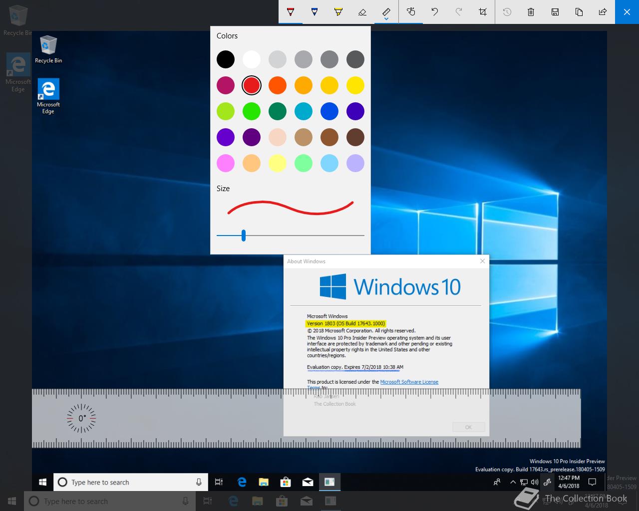Image resolution: width=639 pixels, height=511 pixels.
Task: Click the history clock icon
Action: click(x=507, y=12)
